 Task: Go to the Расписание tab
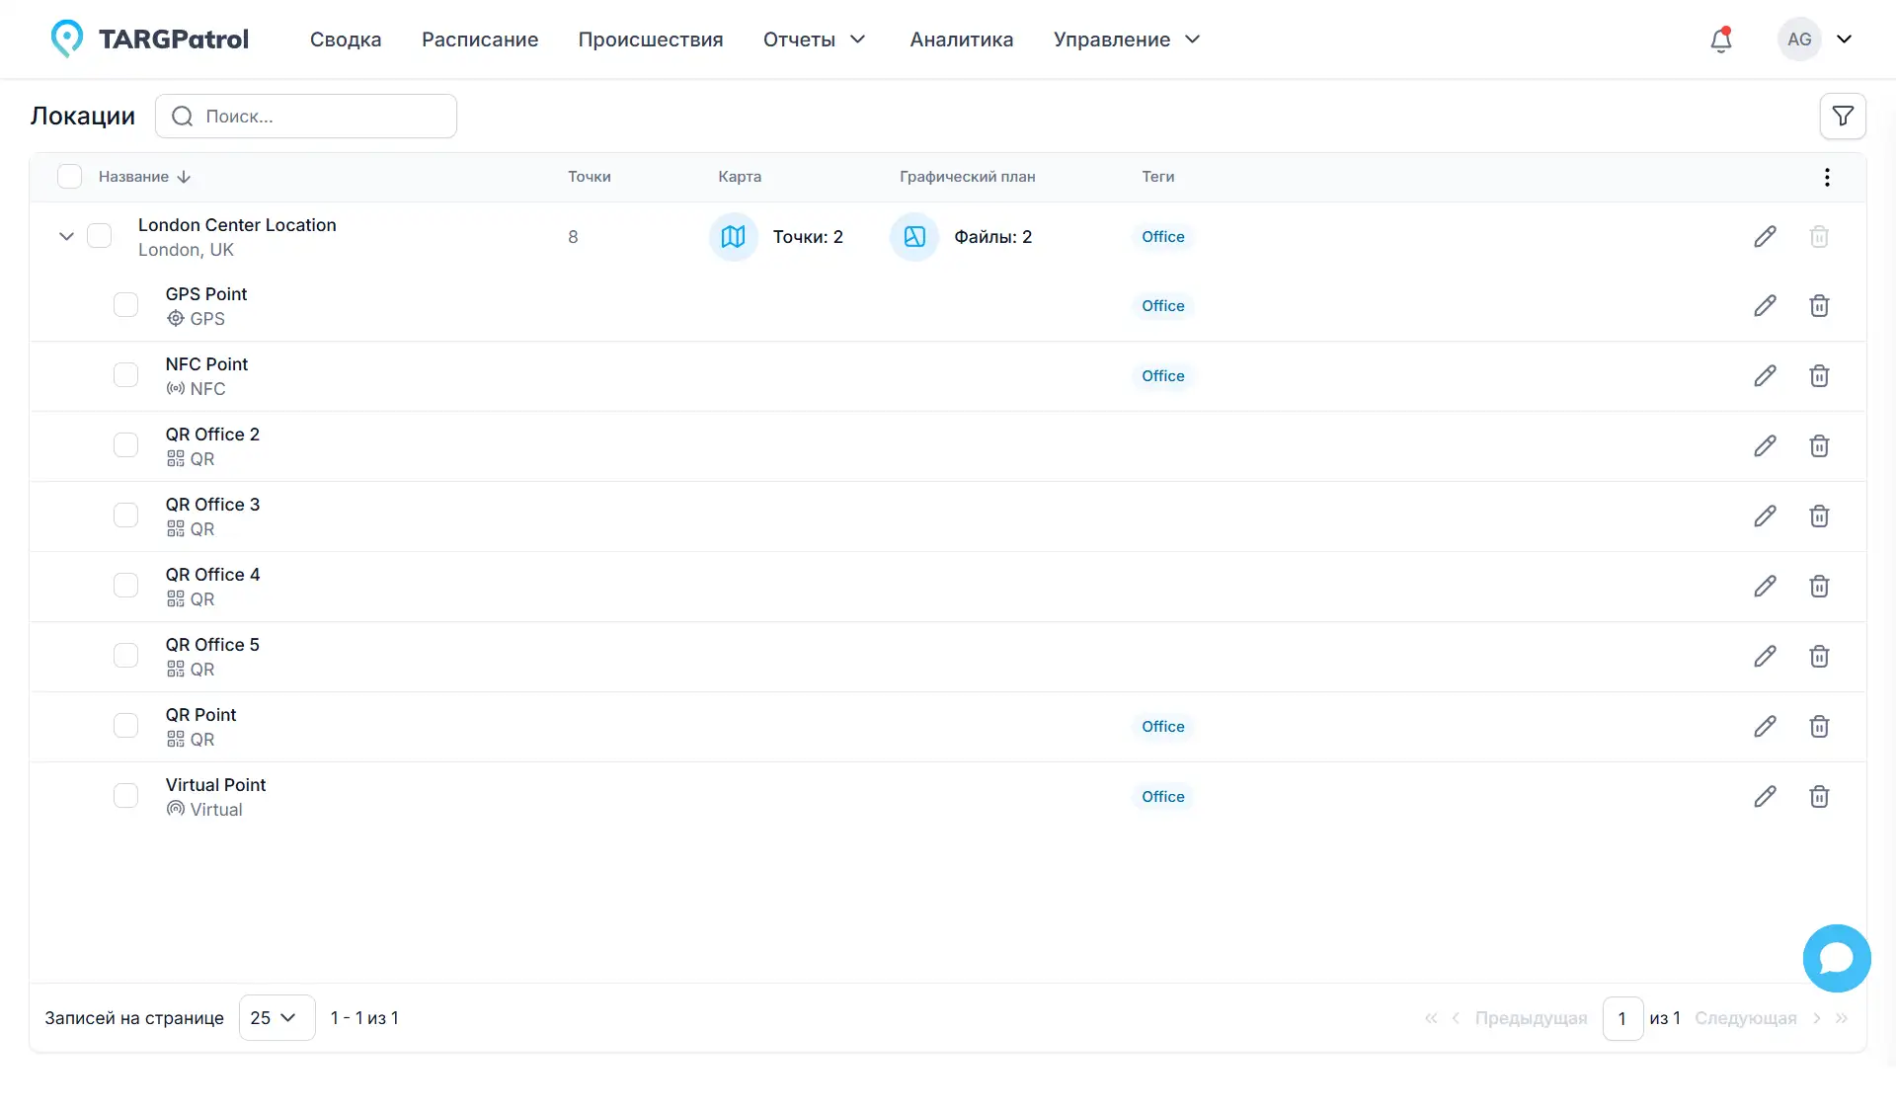480,40
